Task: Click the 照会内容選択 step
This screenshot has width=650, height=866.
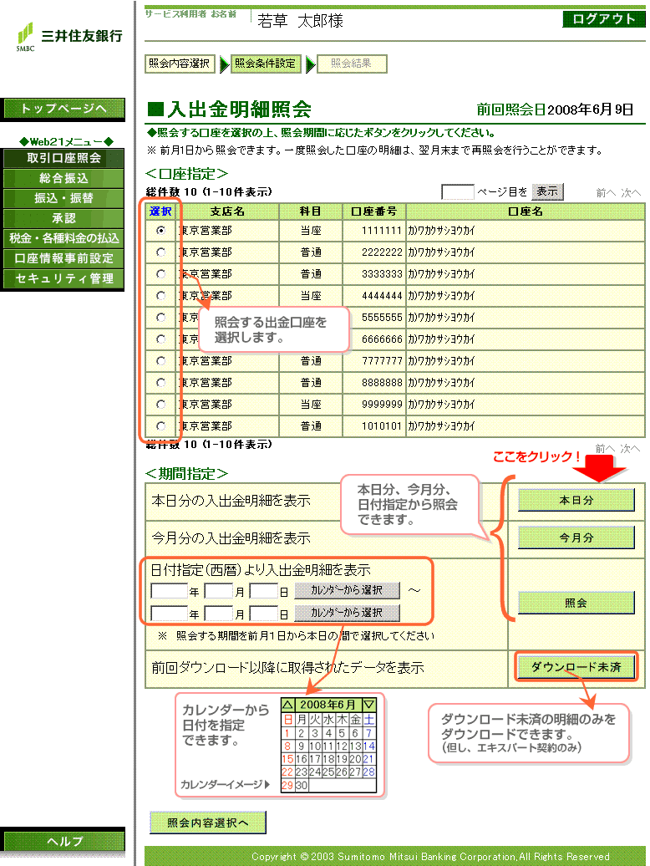Action: [180, 64]
